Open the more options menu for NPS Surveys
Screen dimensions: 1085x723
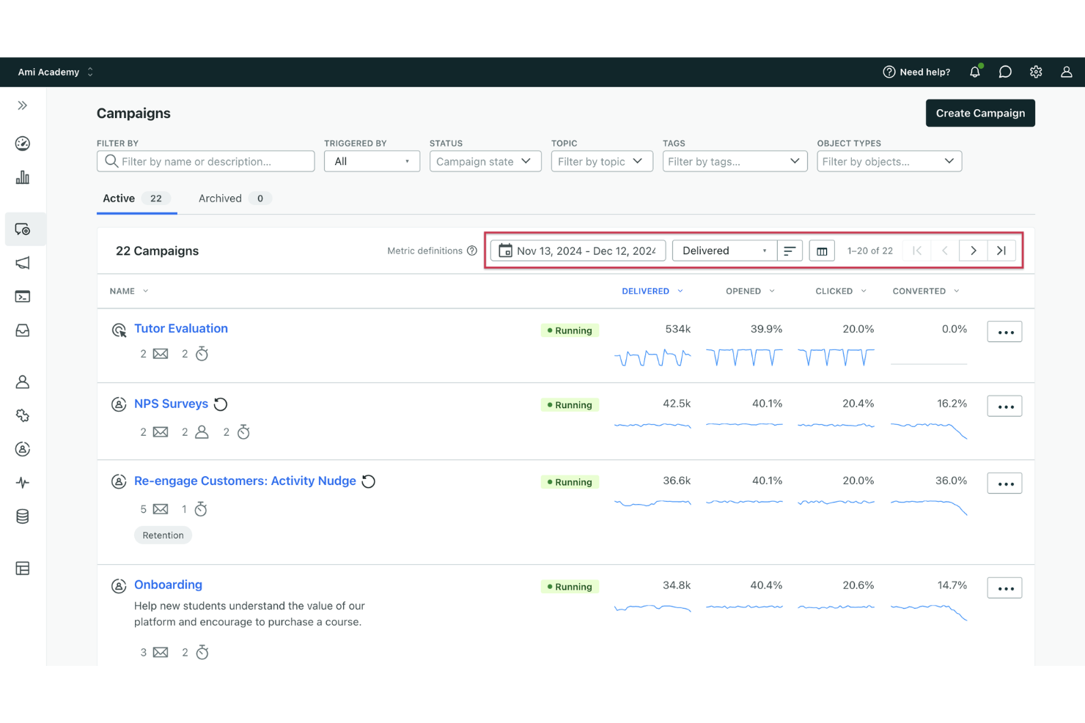(1004, 406)
